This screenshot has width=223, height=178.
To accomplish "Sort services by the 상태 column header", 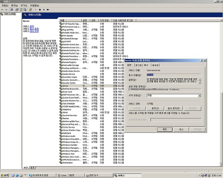I will [94, 20].
